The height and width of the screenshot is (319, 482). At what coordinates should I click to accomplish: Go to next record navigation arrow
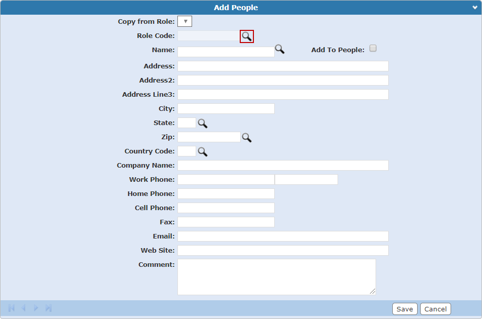pos(36,308)
